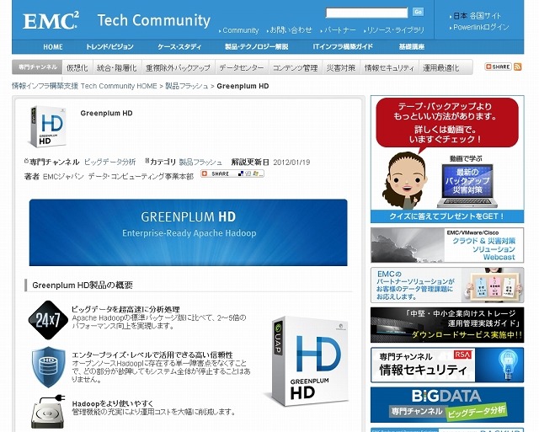Click heading Greenplum HD製品の概要
539x432 pixels.
83,285
